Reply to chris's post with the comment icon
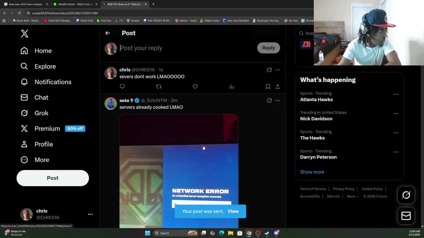 tap(122, 86)
